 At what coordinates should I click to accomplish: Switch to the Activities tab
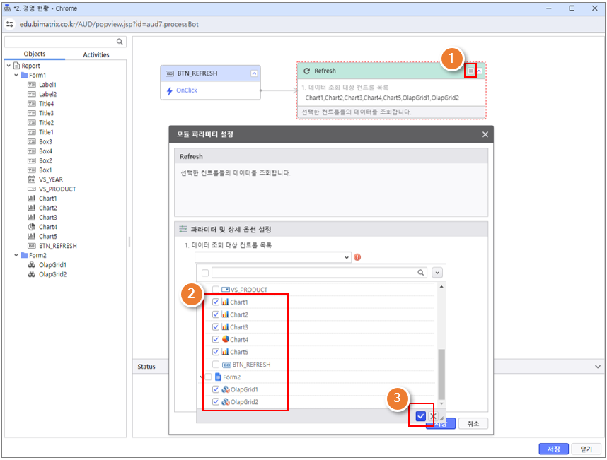pos(96,54)
